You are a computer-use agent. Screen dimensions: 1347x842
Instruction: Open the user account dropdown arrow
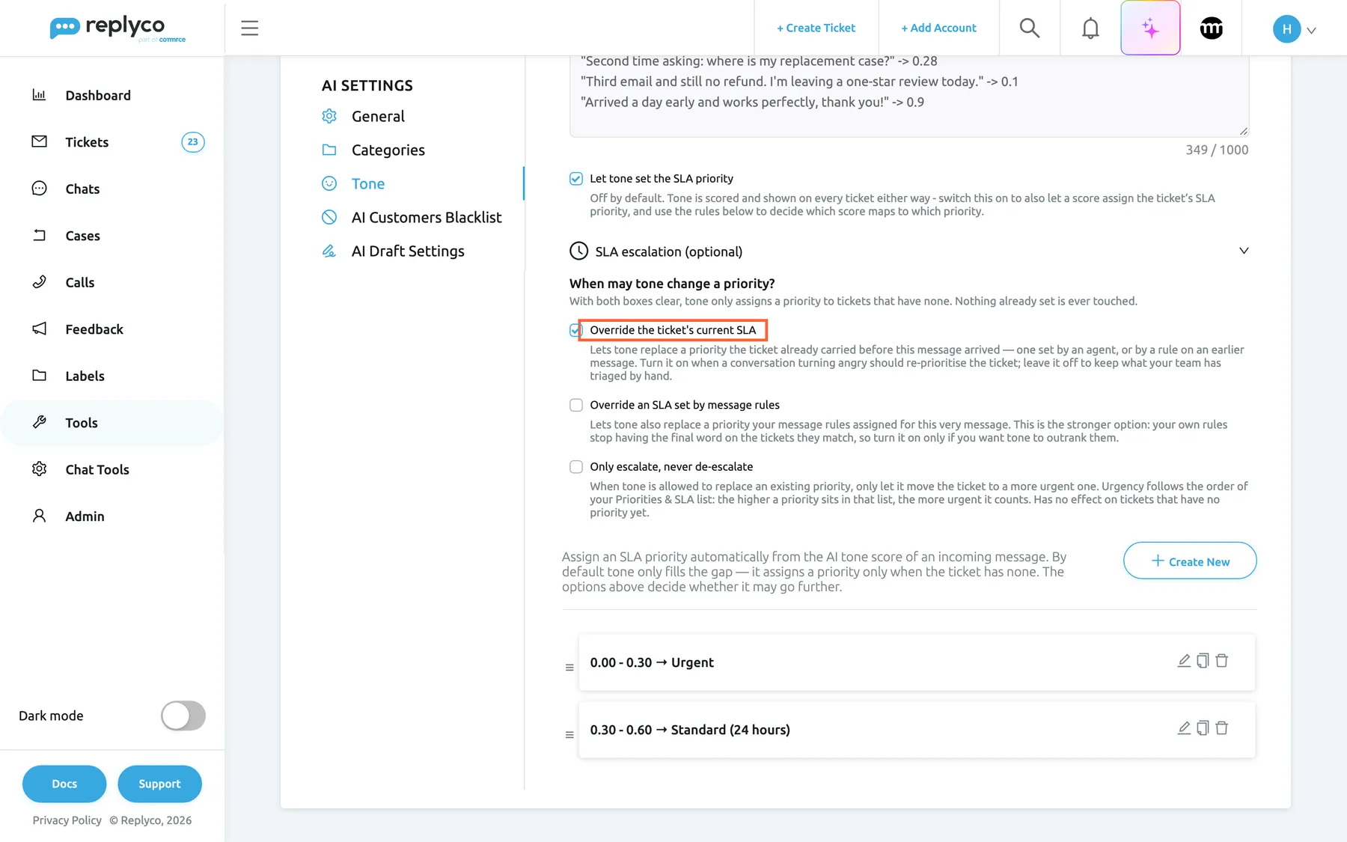coord(1311,31)
